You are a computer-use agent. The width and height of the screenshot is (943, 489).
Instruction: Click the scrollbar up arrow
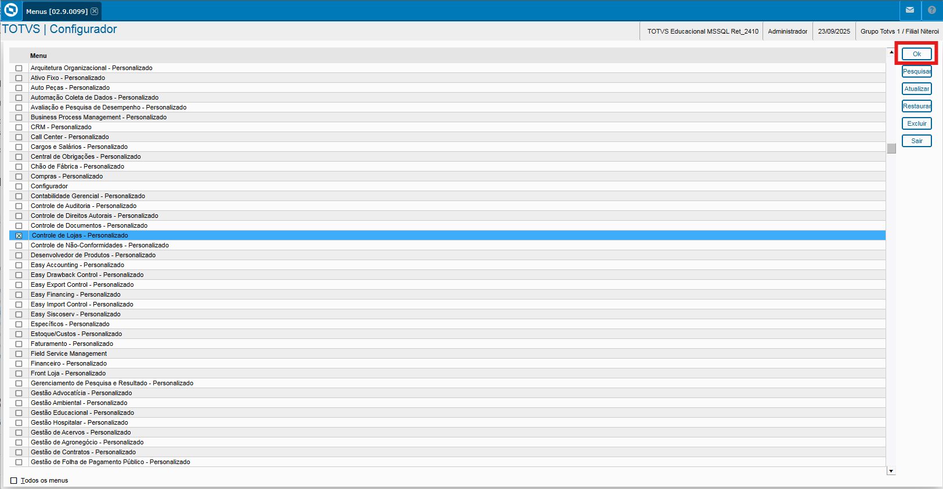pos(891,52)
